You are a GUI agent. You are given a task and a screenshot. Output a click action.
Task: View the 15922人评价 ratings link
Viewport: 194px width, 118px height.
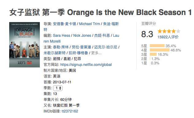[x=168, y=37]
